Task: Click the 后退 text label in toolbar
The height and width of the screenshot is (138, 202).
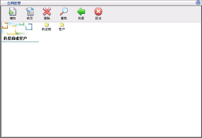Action: pyautogui.click(x=81, y=18)
